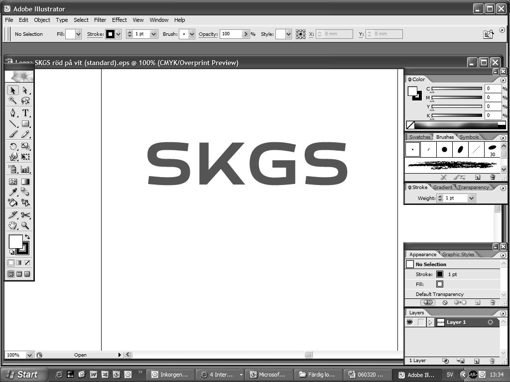
Task: Open the Effect menu
Action: click(x=120, y=20)
